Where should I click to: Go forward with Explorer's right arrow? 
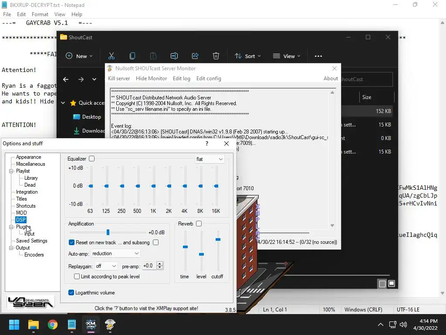[x=81, y=79]
